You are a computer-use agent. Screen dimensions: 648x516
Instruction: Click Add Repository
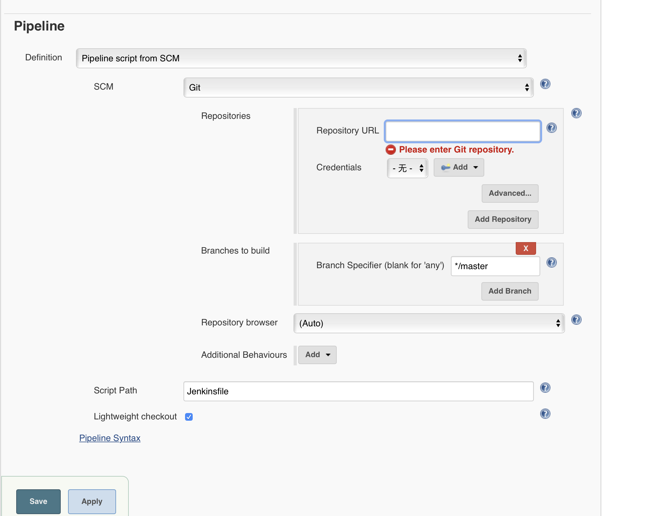(502, 219)
